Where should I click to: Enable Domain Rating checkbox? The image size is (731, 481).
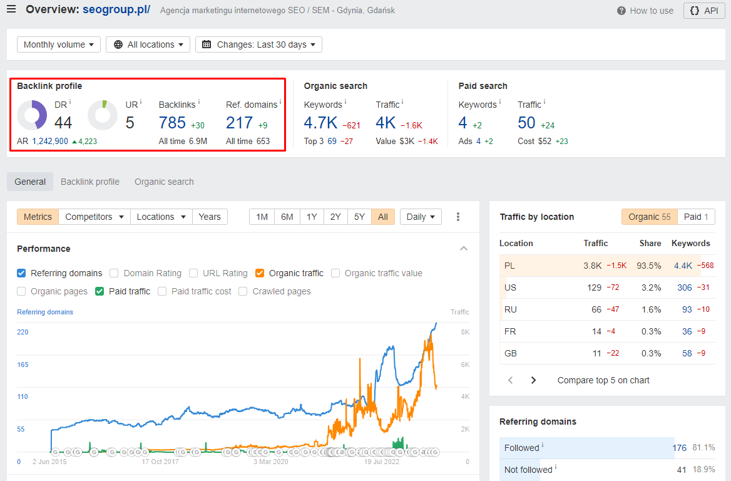click(x=114, y=274)
